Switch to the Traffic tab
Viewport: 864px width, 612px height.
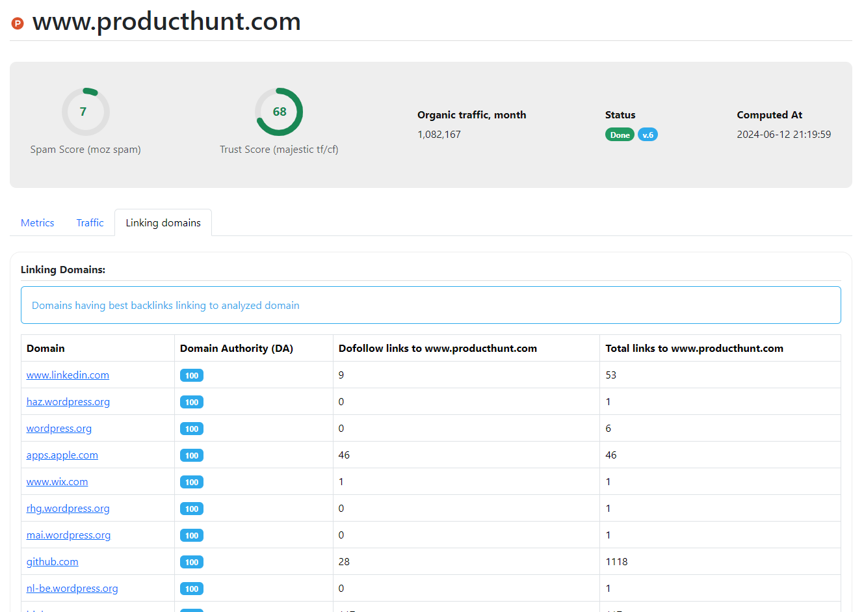point(90,222)
